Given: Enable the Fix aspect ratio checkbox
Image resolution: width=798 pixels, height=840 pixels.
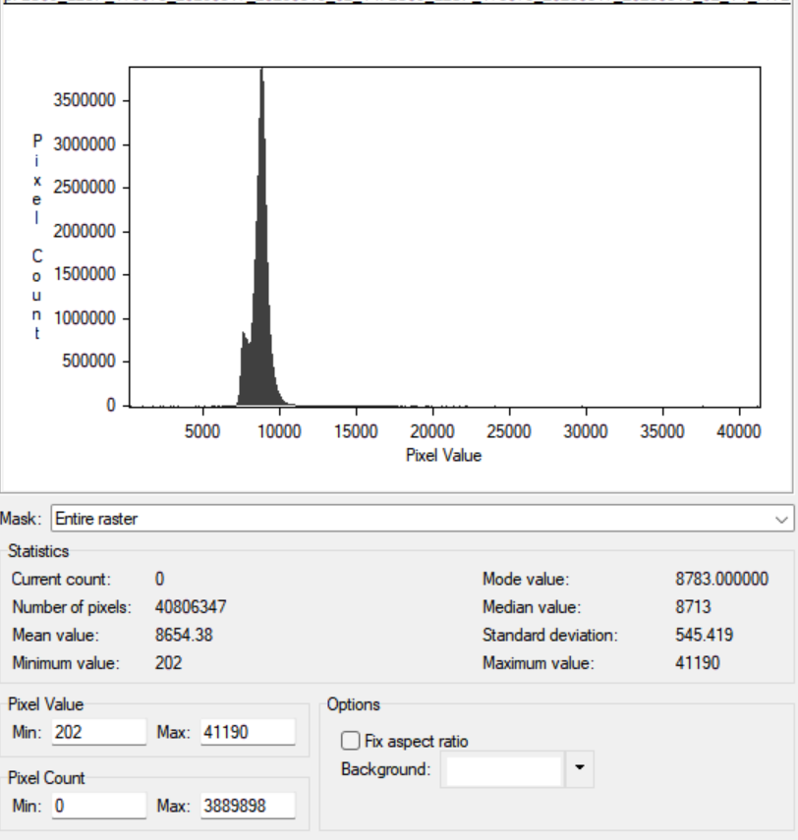Looking at the screenshot, I should [351, 741].
